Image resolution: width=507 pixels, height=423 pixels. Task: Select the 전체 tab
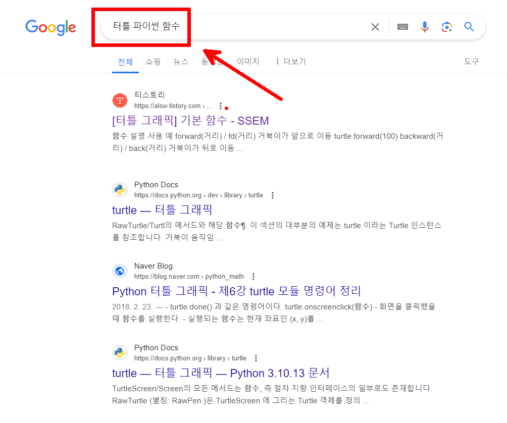[125, 62]
